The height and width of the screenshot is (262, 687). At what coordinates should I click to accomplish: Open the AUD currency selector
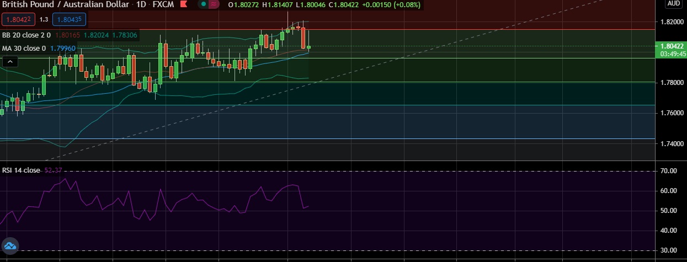tap(673, 3)
